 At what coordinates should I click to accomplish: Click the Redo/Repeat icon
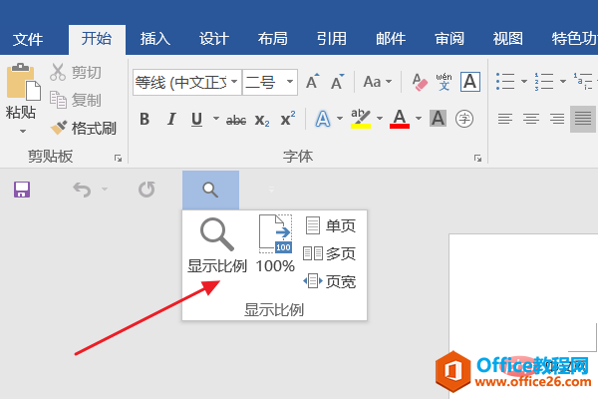tap(147, 190)
